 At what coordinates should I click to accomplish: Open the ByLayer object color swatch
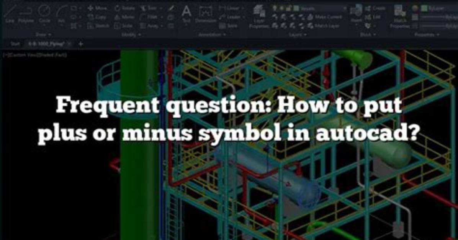click(424, 8)
